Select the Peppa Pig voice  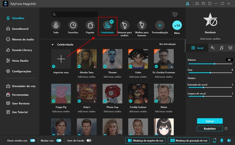[61, 93]
